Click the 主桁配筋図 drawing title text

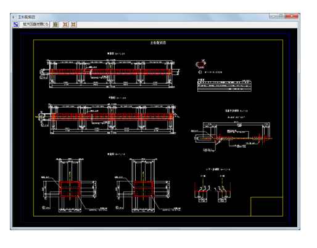point(158,42)
